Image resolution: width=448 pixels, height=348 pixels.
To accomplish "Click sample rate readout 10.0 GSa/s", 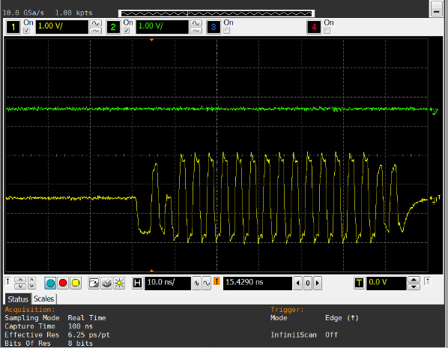I will [x=23, y=13].
